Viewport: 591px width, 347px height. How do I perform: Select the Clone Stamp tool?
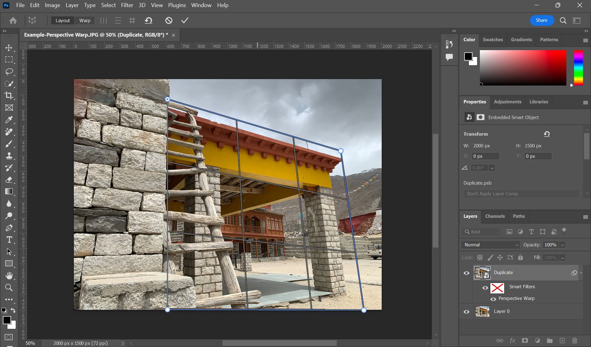tap(9, 156)
